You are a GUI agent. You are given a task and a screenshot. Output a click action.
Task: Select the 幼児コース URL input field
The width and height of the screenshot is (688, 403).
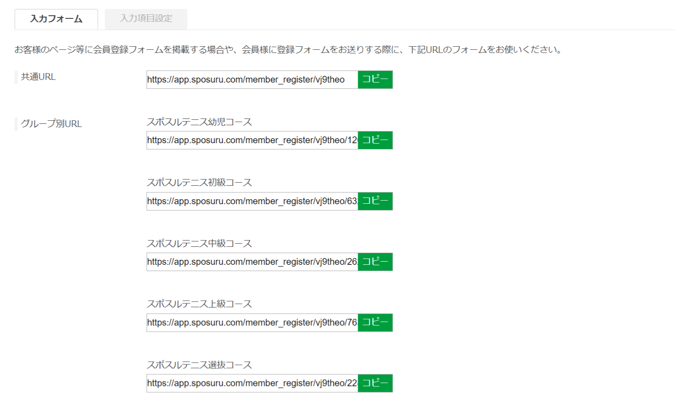[252, 140]
